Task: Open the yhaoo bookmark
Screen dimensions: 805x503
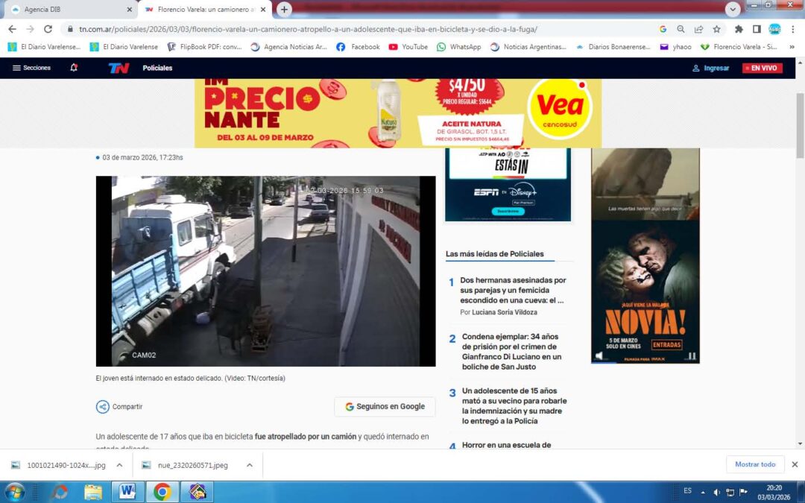Action: pos(675,47)
